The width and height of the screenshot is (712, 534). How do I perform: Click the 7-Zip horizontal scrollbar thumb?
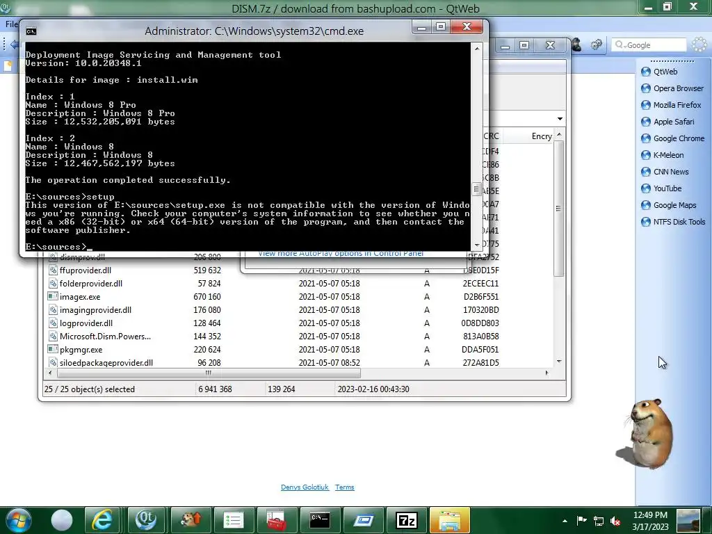[209, 373]
